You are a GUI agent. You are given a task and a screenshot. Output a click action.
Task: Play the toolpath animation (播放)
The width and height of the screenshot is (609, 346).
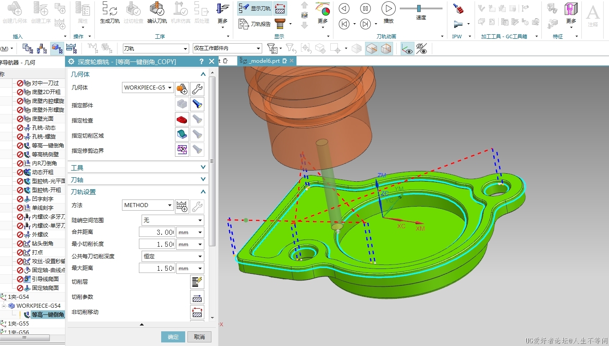click(389, 8)
